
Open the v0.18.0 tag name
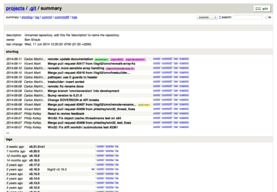[34, 160]
